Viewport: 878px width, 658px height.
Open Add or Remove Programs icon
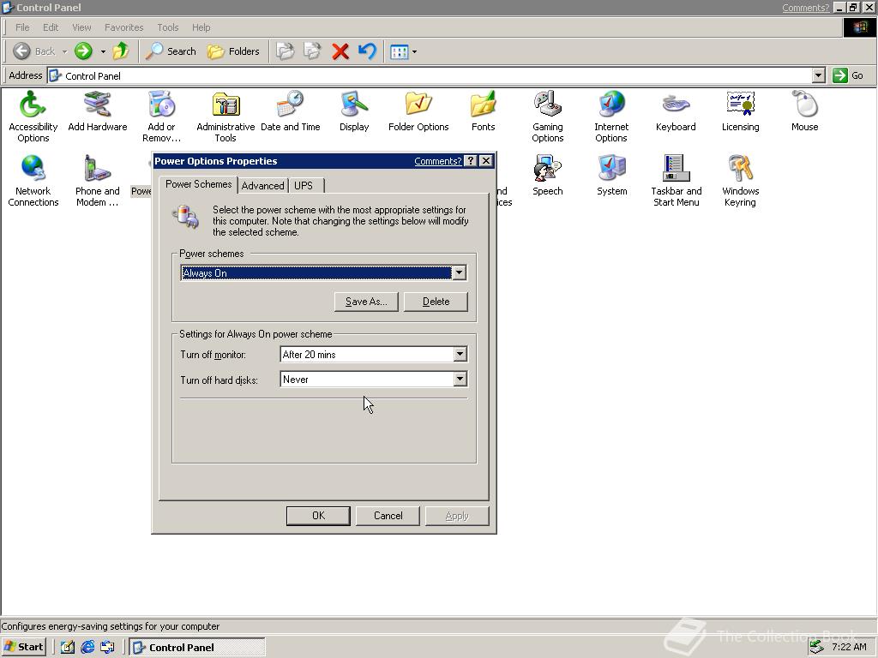[162, 117]
